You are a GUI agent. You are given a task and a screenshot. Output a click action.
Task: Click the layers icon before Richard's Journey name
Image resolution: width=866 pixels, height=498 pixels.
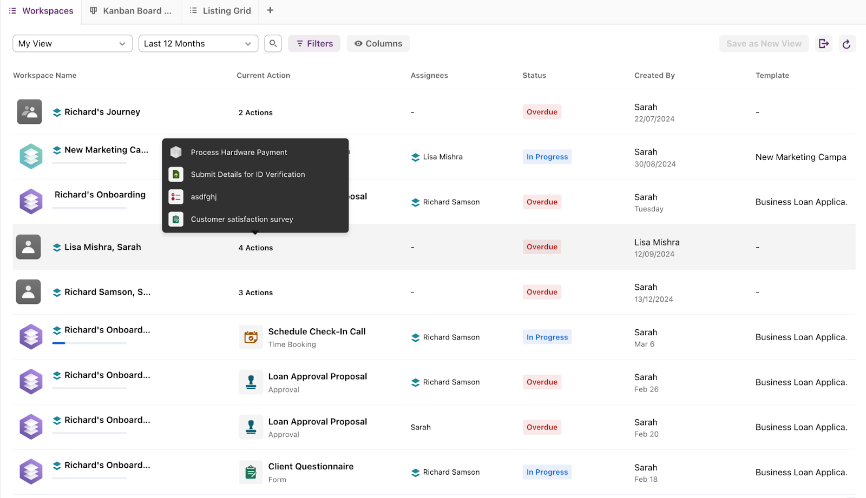[x=57, y=112]
